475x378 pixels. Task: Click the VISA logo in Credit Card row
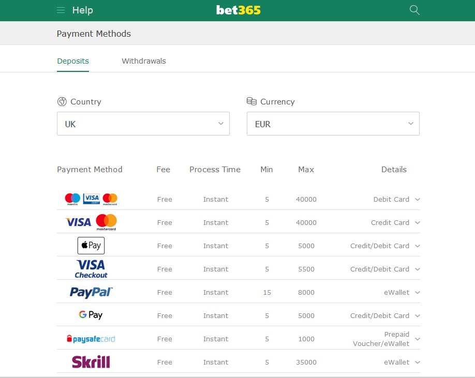click(x=79, y=222)
